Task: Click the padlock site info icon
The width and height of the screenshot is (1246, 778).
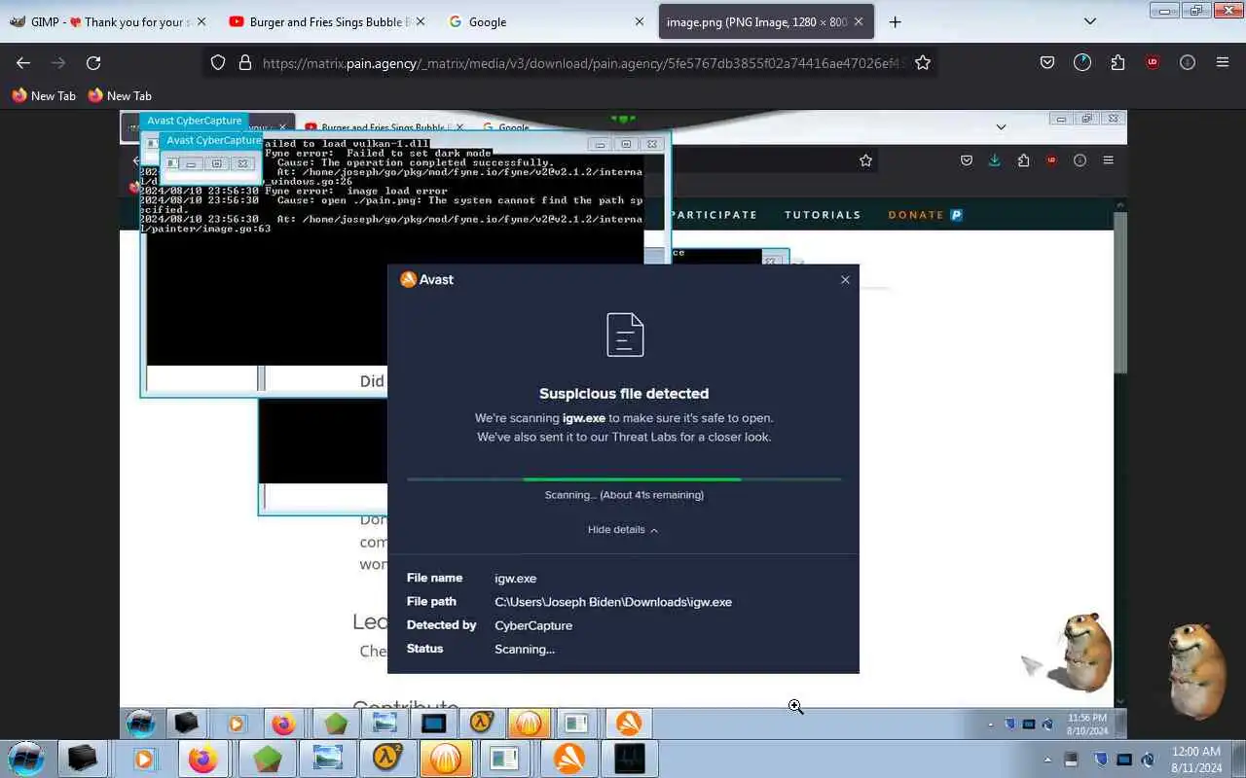Action: pos(244,62)
